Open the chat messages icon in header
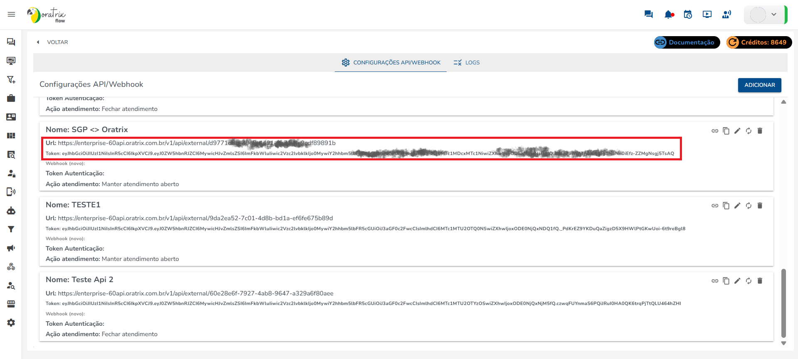 (x=648, y=15)
